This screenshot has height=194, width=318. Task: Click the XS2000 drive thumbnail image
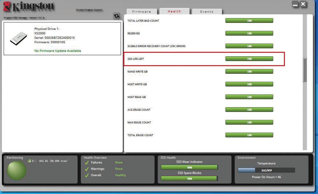click(19, 38)
